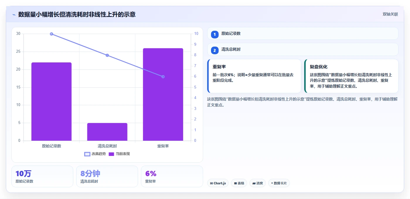Viewport: 410px width, 199px height.
Task: Select the Chart.js tag
Action: 218,183
